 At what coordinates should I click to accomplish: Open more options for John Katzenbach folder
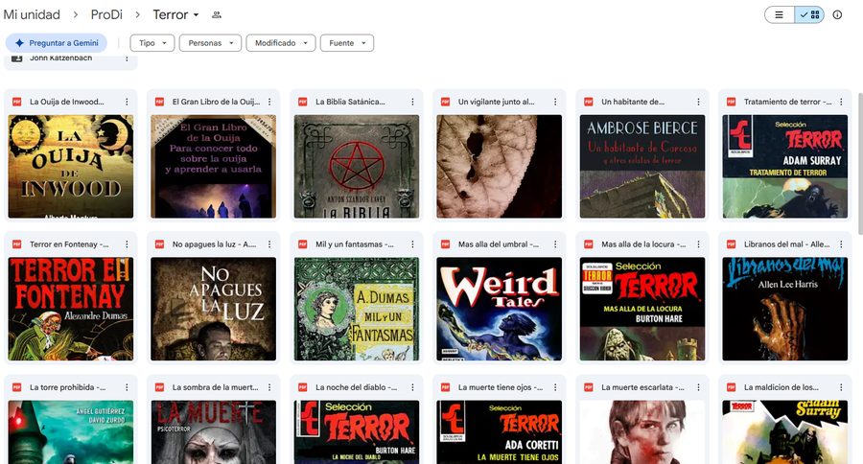coord(127,58)
